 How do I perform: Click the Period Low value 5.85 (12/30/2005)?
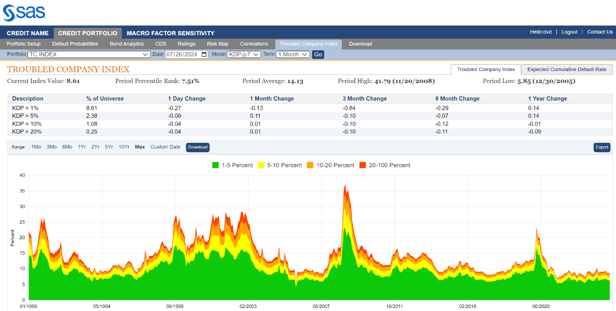(x=546, y=81)
